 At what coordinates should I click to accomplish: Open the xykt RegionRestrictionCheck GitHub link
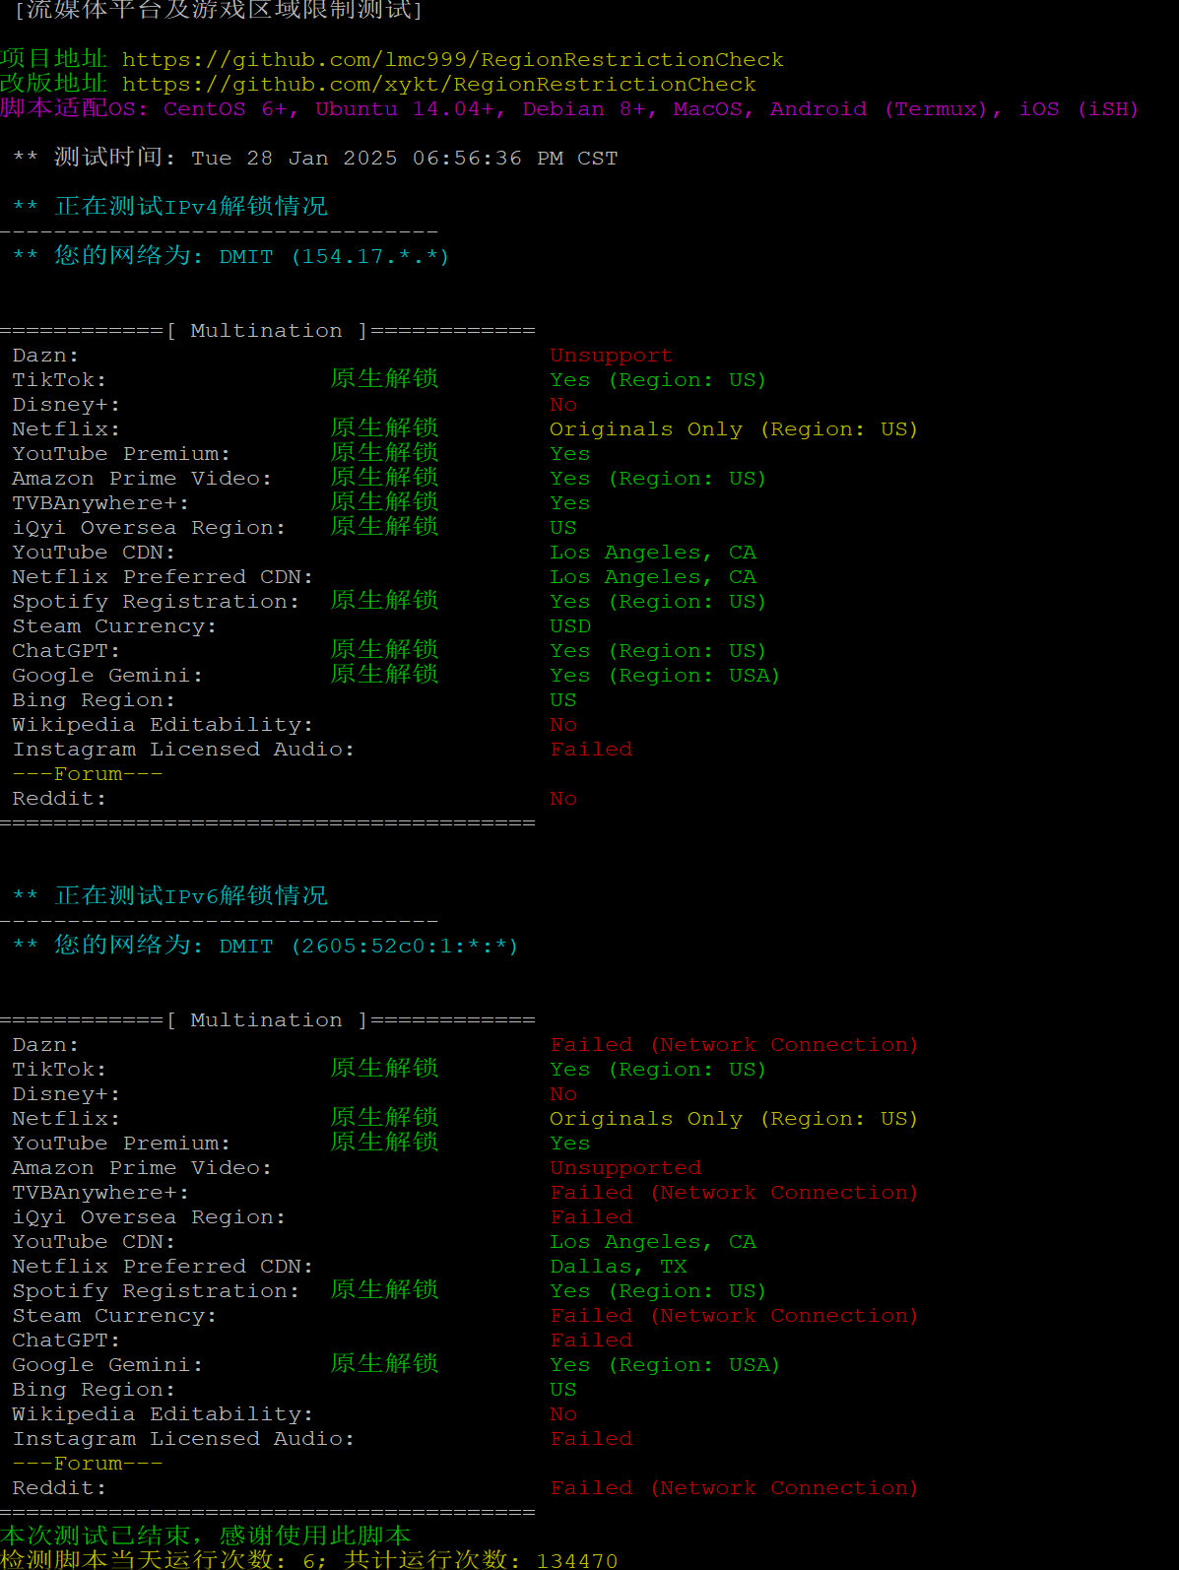[x=439, y=85]
